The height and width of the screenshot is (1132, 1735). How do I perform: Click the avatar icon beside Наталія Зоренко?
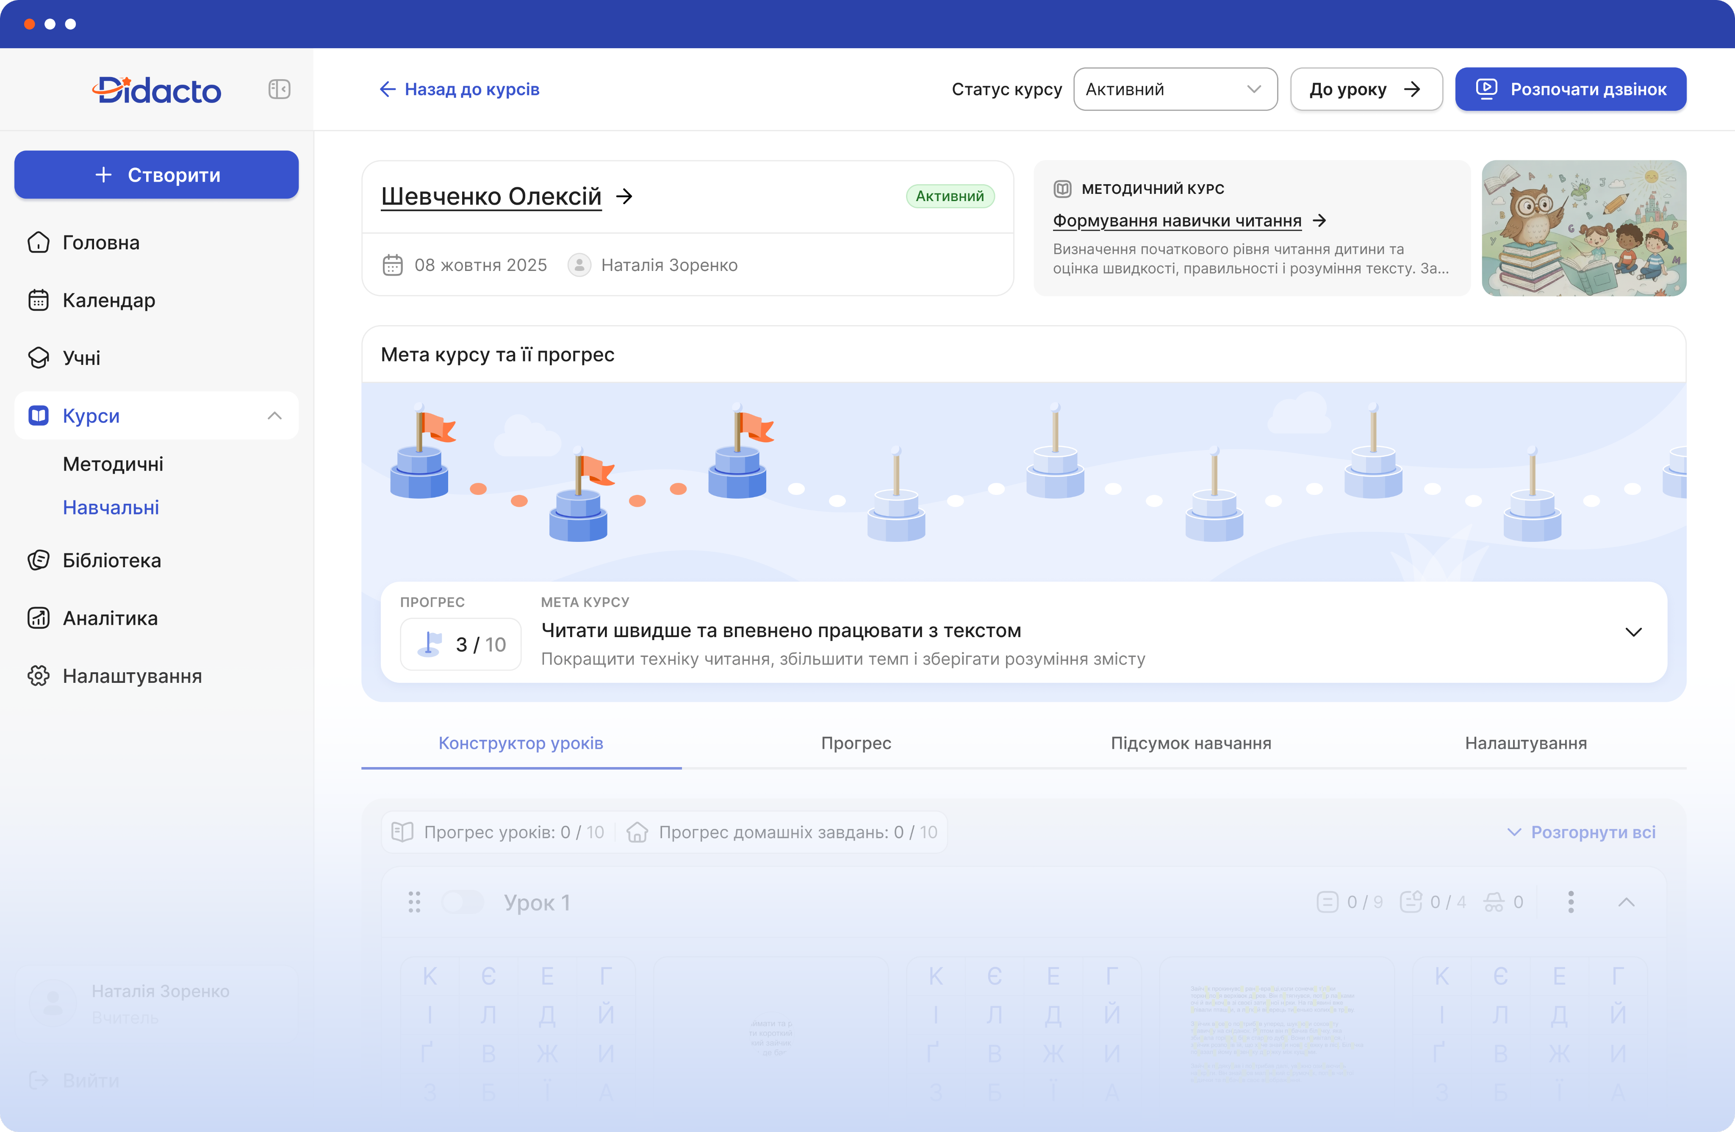579,265
